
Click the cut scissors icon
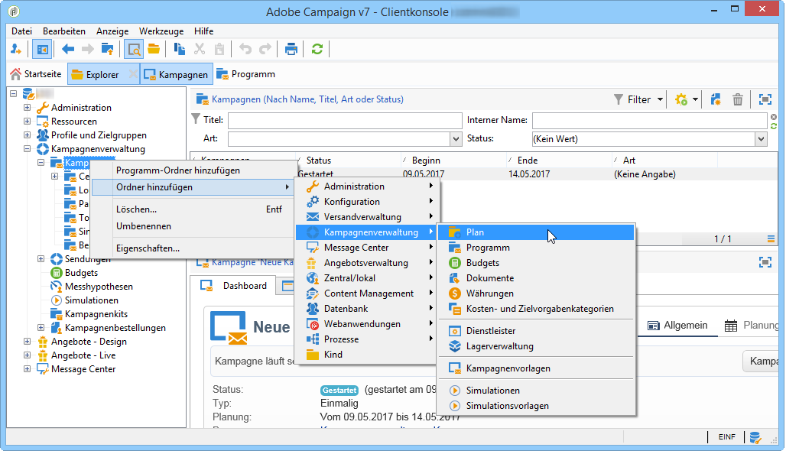coord(200,49)
